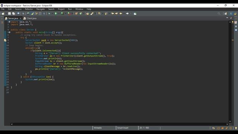Open the Refactor menu
238x134 pixels.
pyautogui.click(x=29, y=9)
